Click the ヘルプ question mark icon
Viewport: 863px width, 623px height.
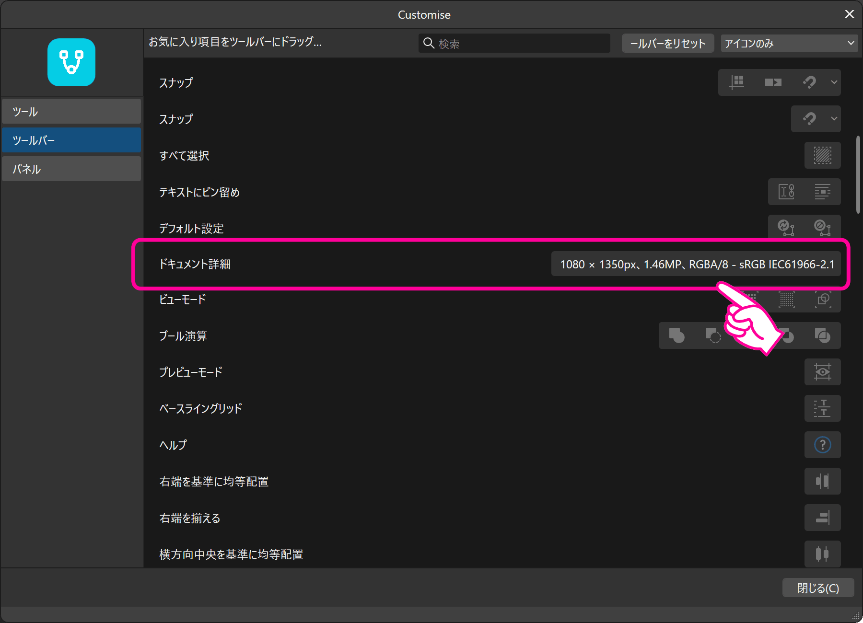[822, 445]
